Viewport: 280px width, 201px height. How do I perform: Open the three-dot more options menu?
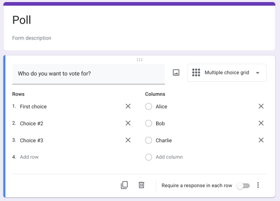coord(258,185)
